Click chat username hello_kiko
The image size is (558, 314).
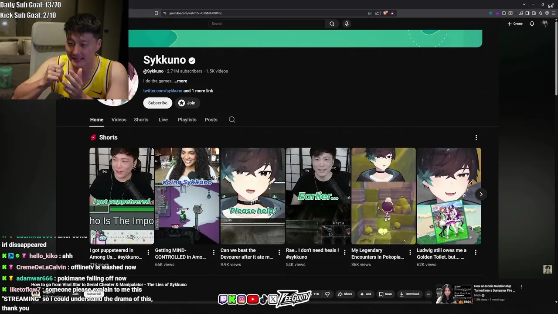[43, 256]
